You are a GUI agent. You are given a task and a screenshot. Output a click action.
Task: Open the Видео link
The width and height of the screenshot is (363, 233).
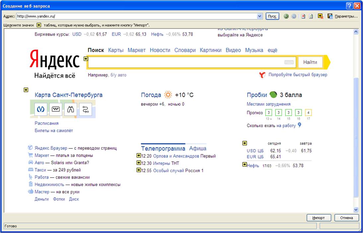point(233,50)
